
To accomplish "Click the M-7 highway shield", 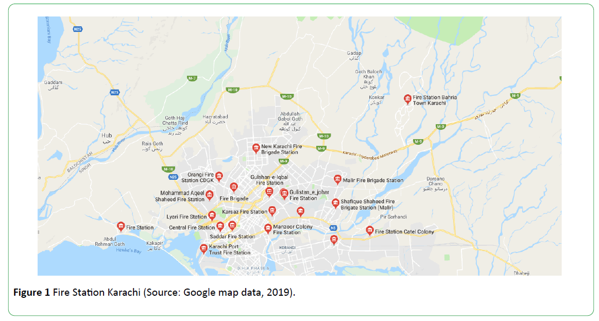I will click(x=192, y=78).
